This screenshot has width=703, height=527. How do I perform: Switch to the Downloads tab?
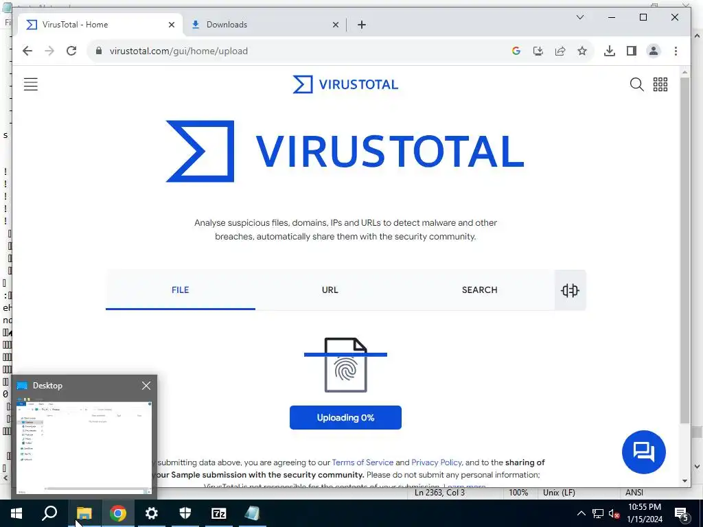[264, 25]
